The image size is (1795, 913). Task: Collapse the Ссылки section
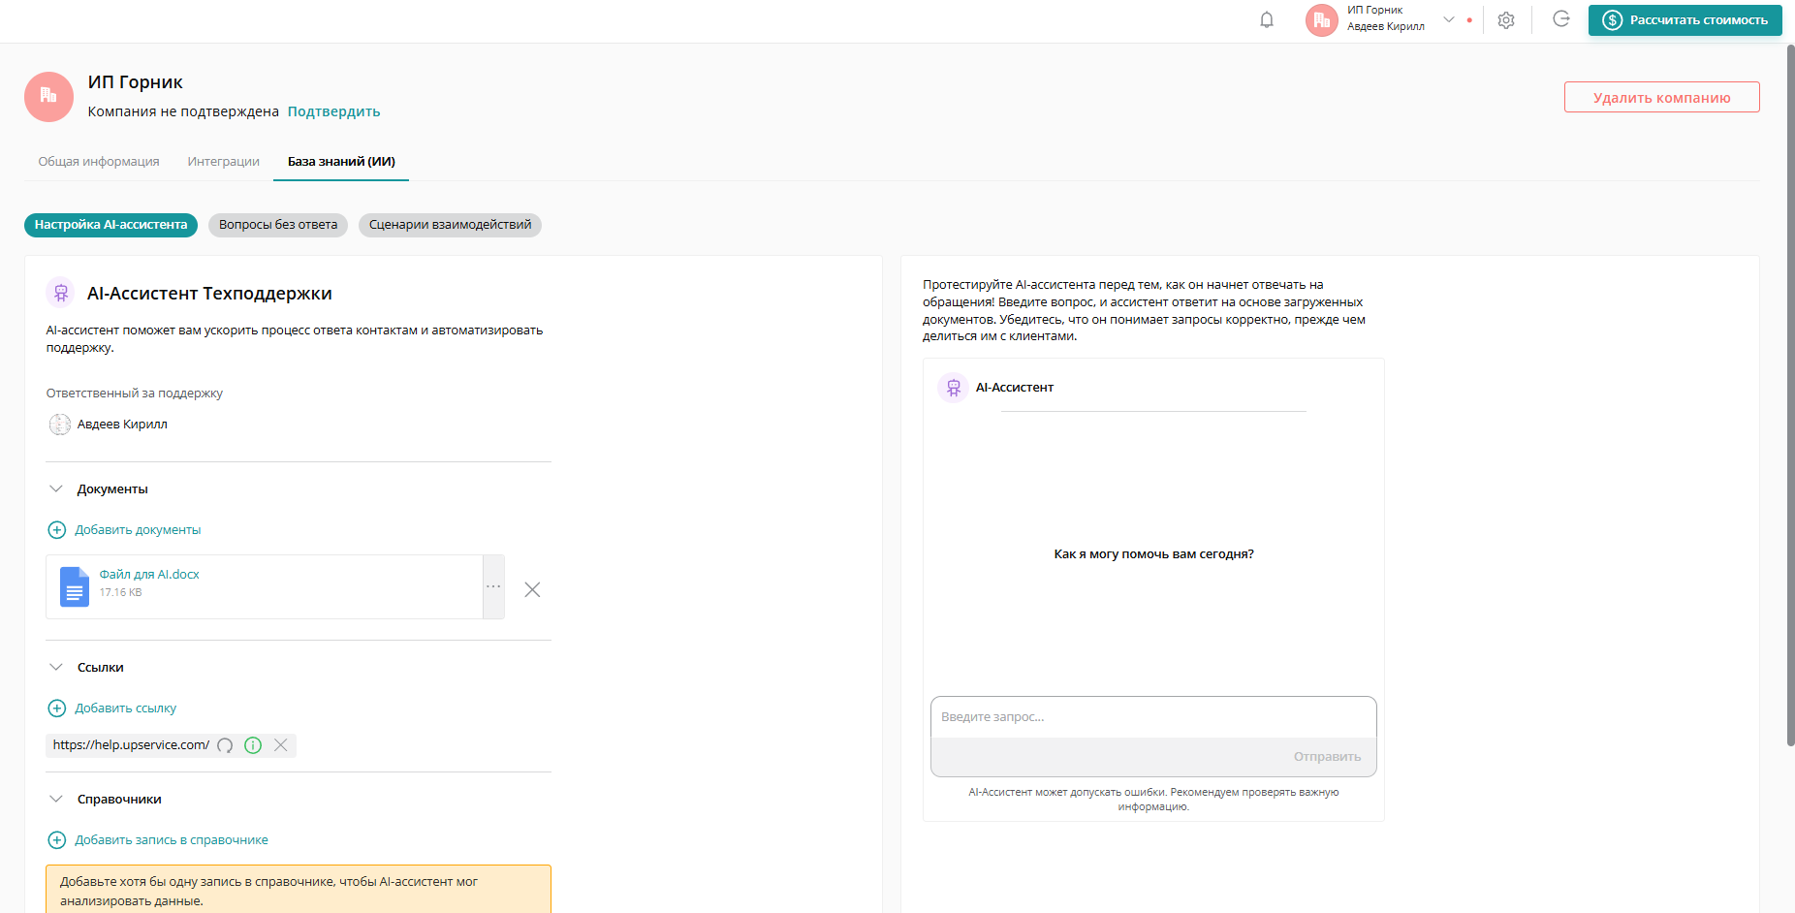pos(56,668)
